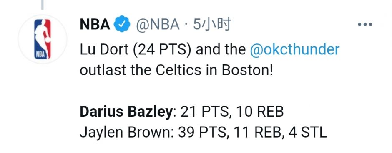Click the "Lu Dort" text
Image resolution: width=392 pixels, height=153 pixels.
pyautogui.click(x=104, y=50)
